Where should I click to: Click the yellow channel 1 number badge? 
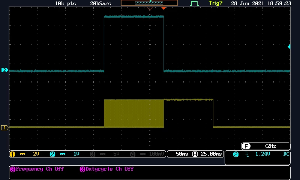coord(12,154)
